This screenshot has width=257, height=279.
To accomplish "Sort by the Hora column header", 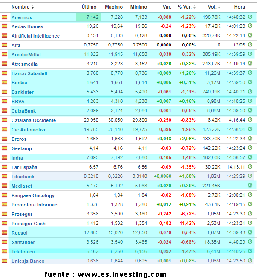I will pos(240,7).
